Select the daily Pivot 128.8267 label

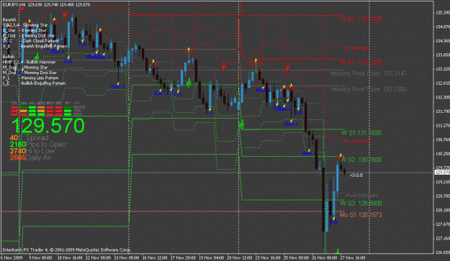[361, 196]
